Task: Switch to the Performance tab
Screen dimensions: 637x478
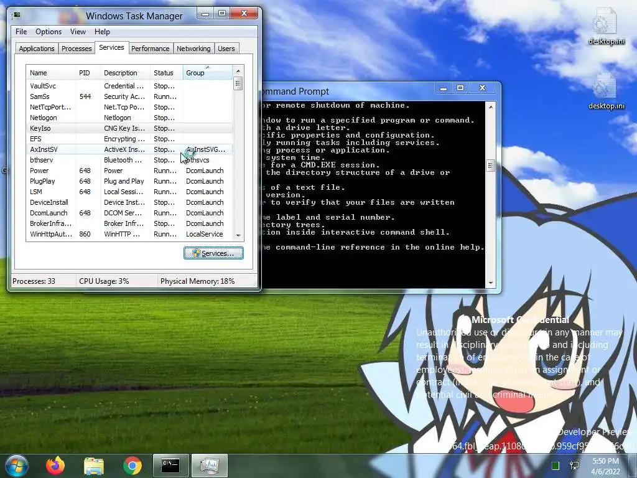Action: click(151, 49)
